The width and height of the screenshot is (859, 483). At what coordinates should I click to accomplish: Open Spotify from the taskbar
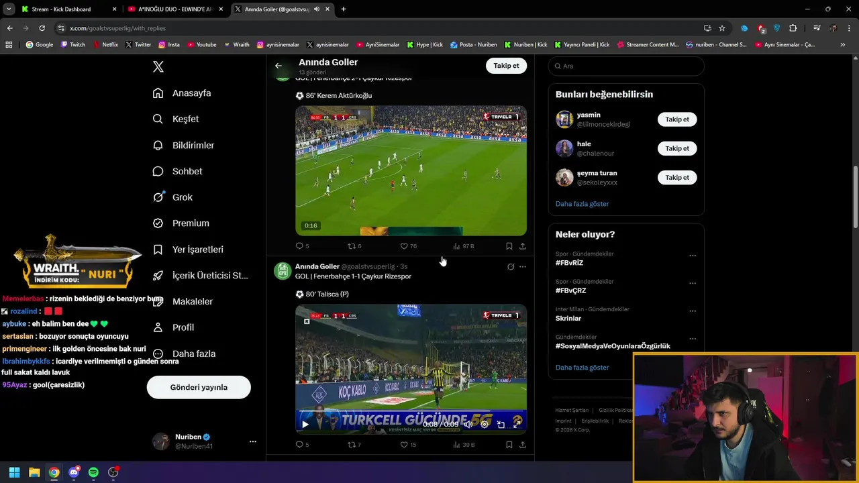tap(93, 472)
